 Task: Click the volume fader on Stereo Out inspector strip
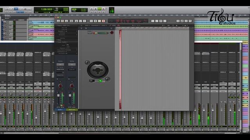coord(70,95)
